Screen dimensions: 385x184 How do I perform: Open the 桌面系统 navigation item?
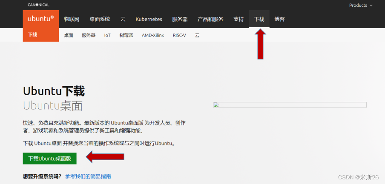point(100,19)
